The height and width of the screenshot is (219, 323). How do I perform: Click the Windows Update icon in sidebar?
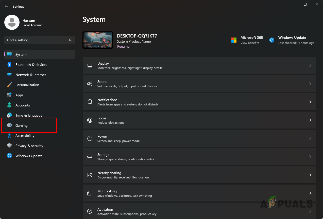point(9,156)
